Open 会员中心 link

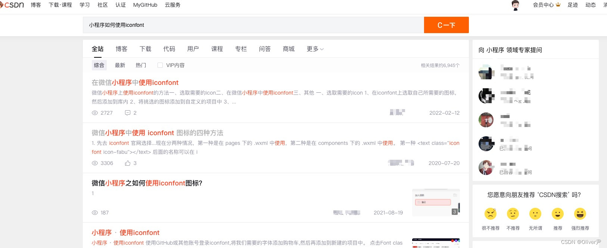(544, 5)
